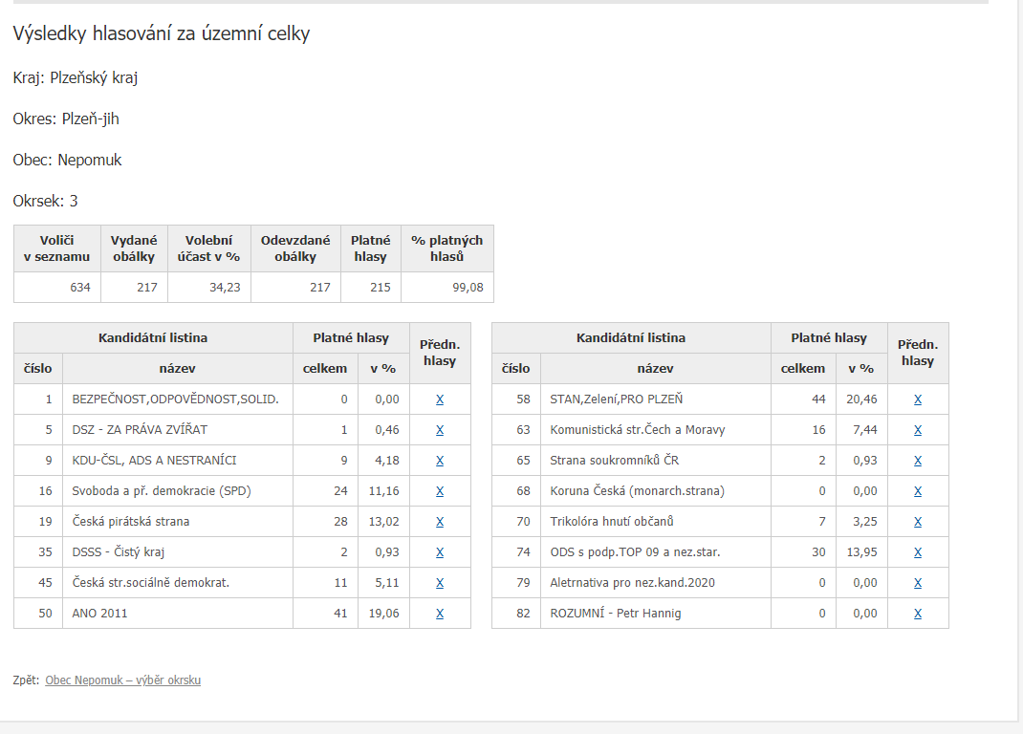Screen dimensions: 1023x734
Task: Click the list number 16 cell
Action: point(38,491)
